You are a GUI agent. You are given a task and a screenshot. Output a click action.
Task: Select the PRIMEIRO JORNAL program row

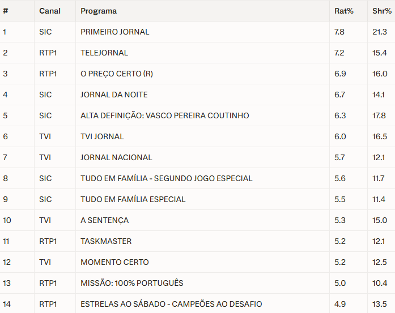[x=115, y=32]
